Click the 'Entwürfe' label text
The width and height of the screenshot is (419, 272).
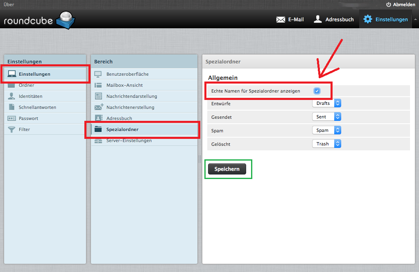pyautogui.click(x=221, y=104)
